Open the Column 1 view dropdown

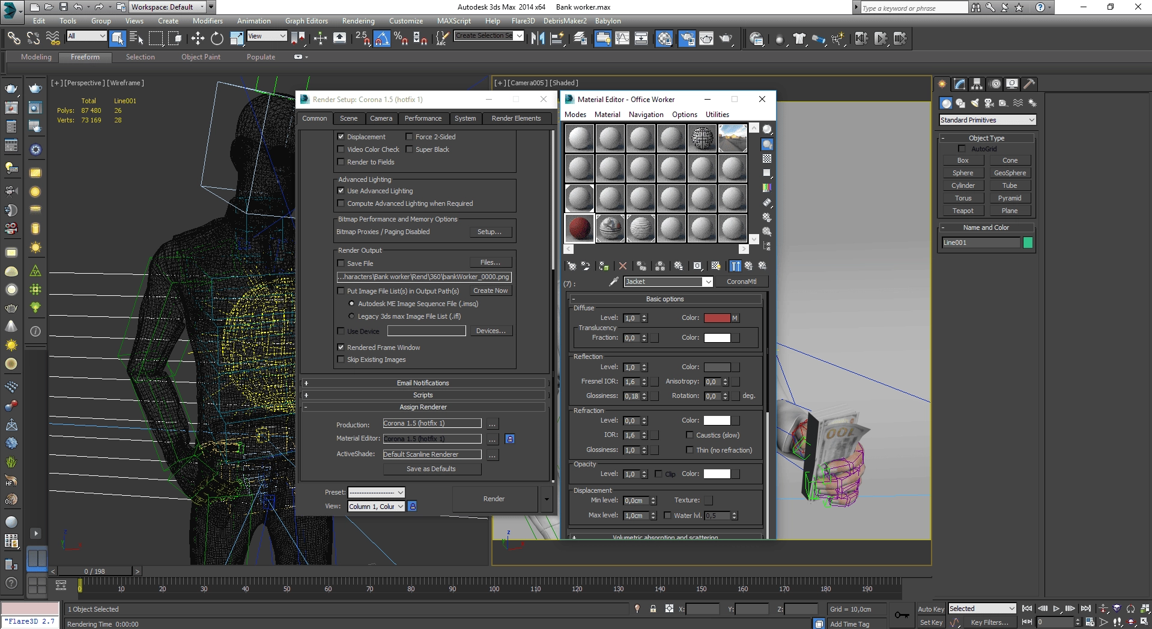(377, 507)
